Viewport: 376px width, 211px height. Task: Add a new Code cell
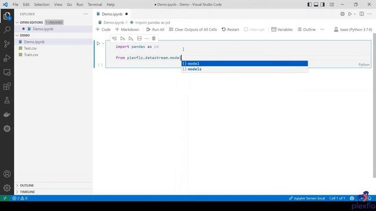pyautogui.click(x=103, y=30)
